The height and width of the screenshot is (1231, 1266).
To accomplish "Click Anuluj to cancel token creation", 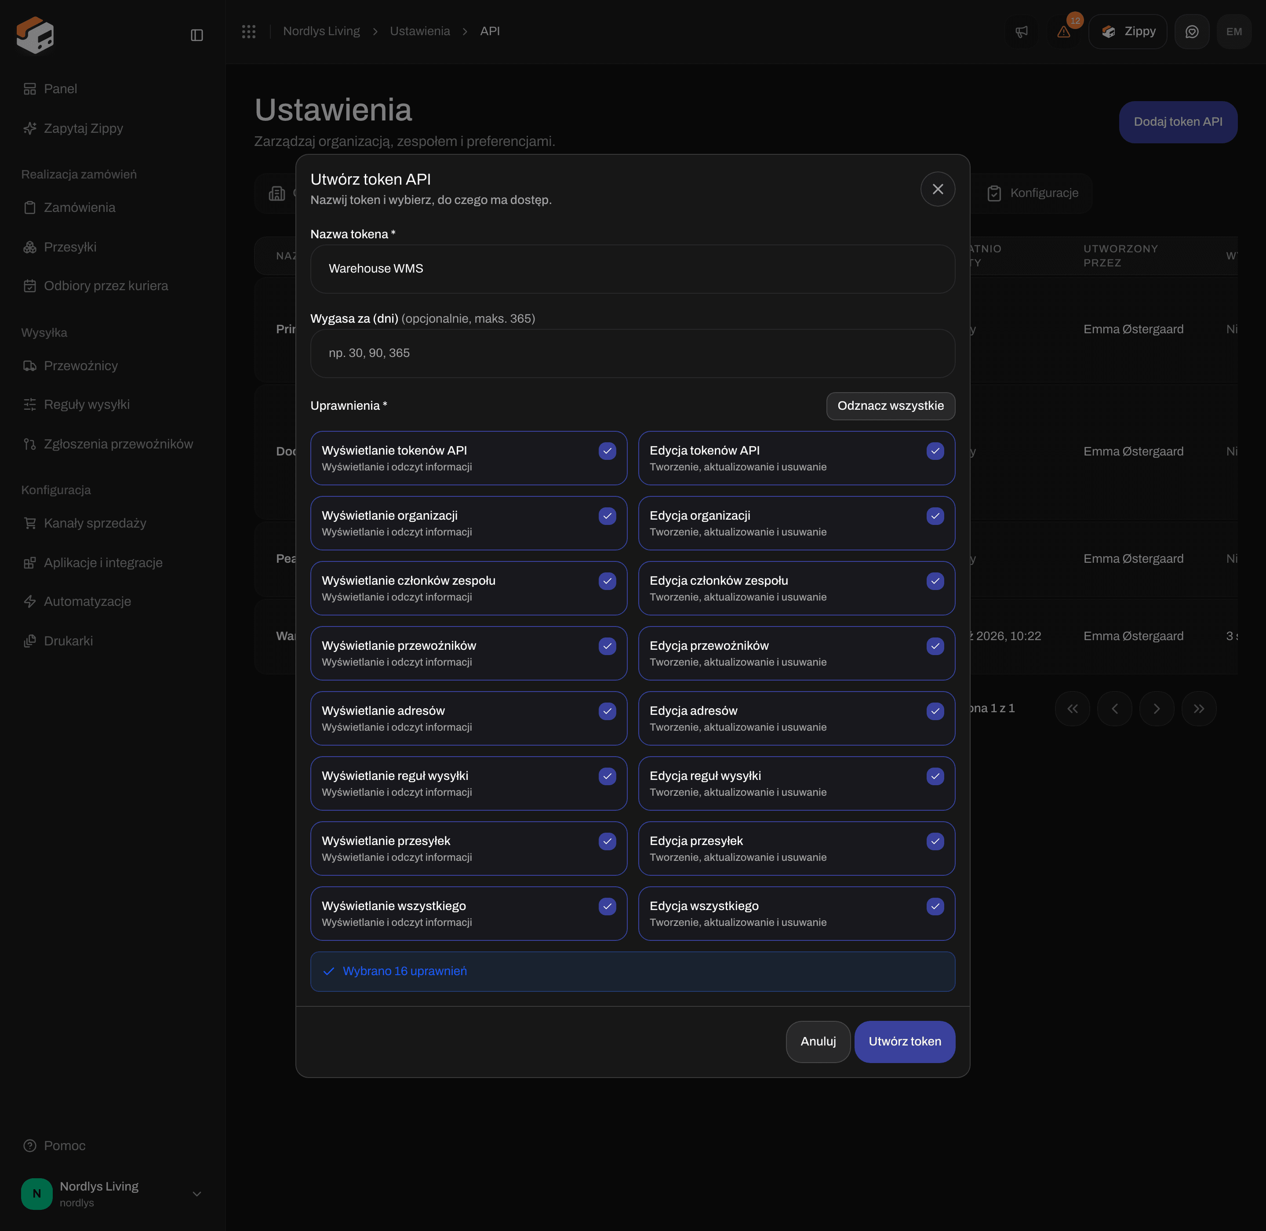I will point(818,1042).
